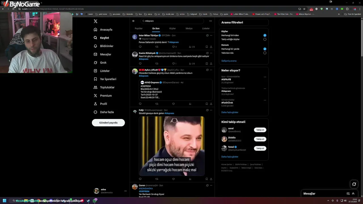Switch to the Listeler search tab
The image size is (363, 204).
[x=206, y=28]
